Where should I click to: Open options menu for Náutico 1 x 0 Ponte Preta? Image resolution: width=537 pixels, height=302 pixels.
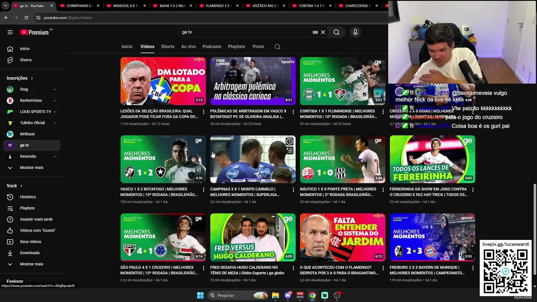tap(383, 190)
